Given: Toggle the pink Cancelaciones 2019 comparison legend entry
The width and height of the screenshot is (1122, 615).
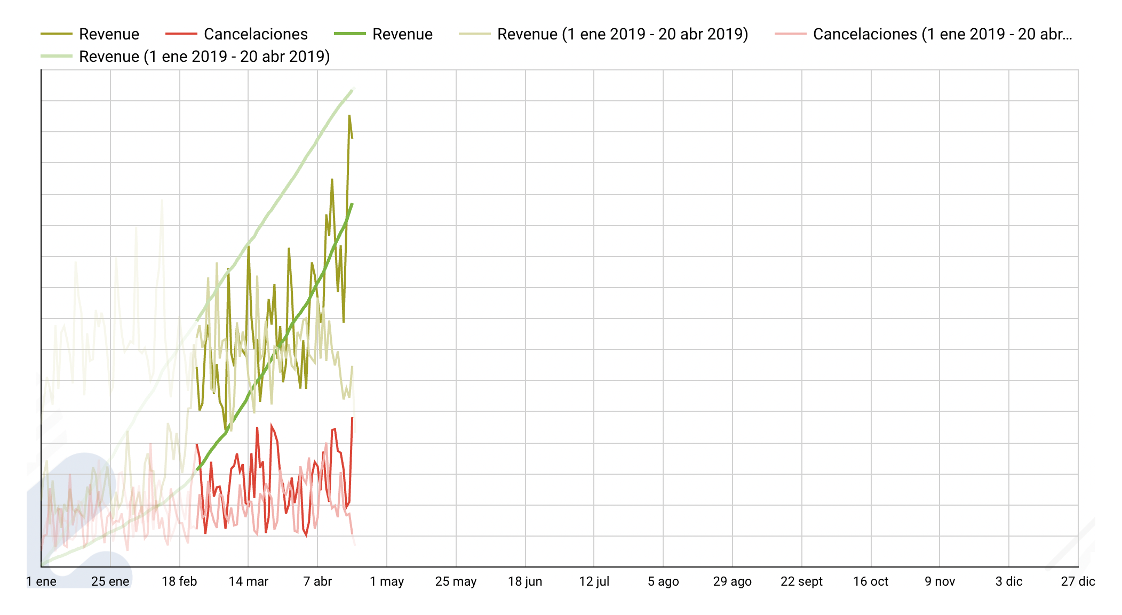Looking at the screenshot, I should pos(942,34).
